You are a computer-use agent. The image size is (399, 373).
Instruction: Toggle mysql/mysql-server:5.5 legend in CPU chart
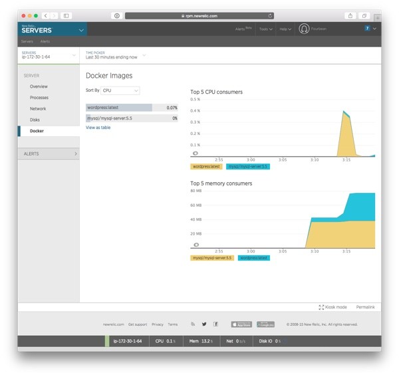pyautogui.click(x=248, y=166)
